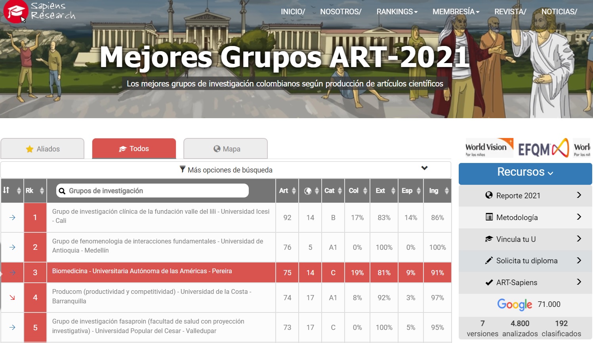593x343 pixels.
Task: Click the Mejores Grupos ART-2021 heading
Action: 285,57
